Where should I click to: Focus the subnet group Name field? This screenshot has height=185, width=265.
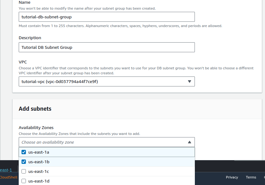107,17
